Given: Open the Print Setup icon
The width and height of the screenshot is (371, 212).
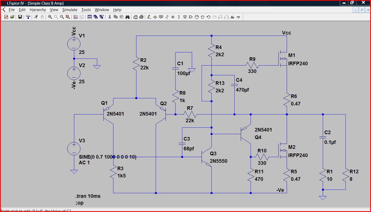Looking at the screenshot, I should (x=135, y=17).
